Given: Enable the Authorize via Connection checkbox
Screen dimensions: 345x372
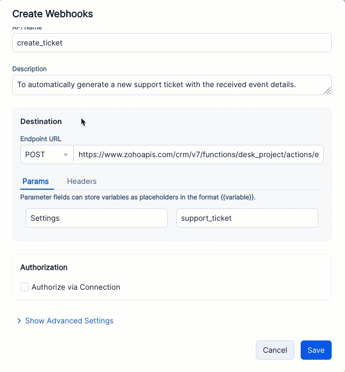Looking at the screenshot, I should (25, 287).
